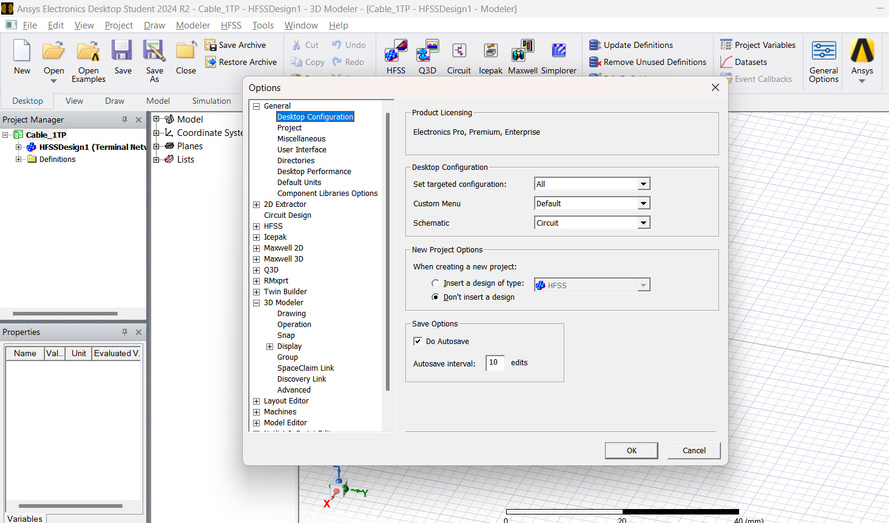Switch to the Simulation ribbon tab
889x523 pixels.
pos(211,101)
